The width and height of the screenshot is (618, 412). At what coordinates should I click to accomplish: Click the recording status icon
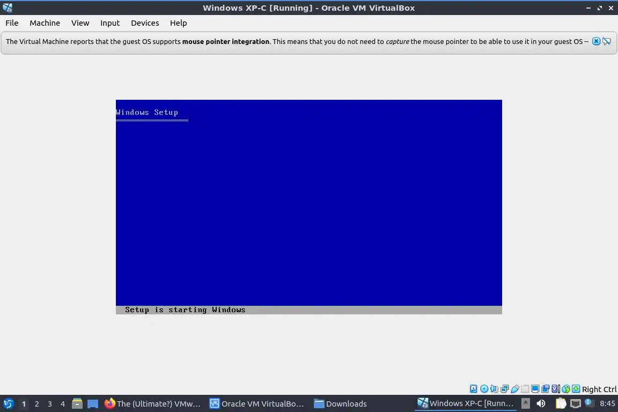tap(546, 389)
